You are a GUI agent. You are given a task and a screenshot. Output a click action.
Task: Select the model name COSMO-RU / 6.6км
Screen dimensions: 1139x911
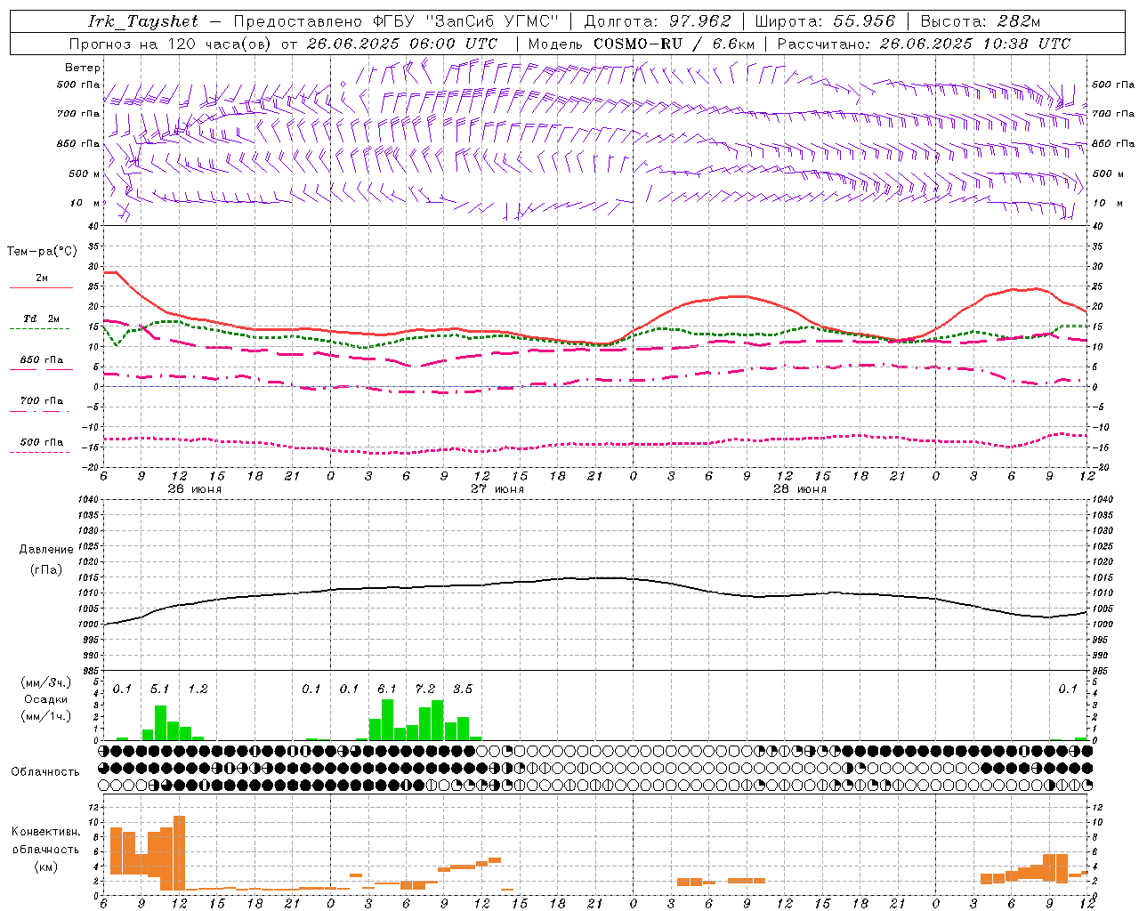click(x=674, y=44)
